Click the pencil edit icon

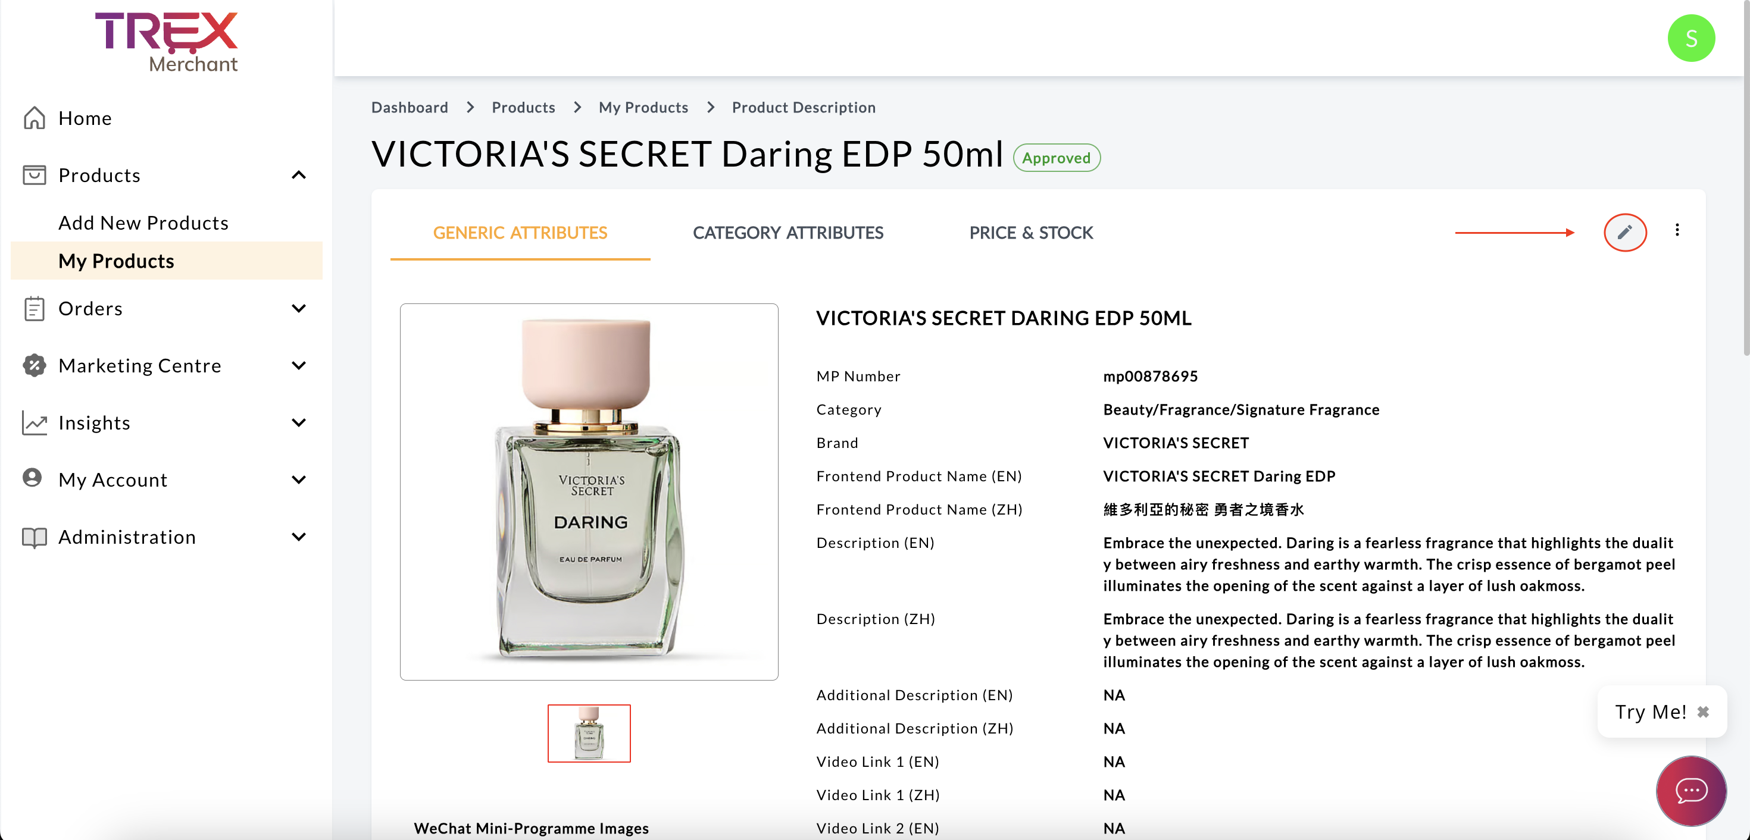tap(1624, 232)
